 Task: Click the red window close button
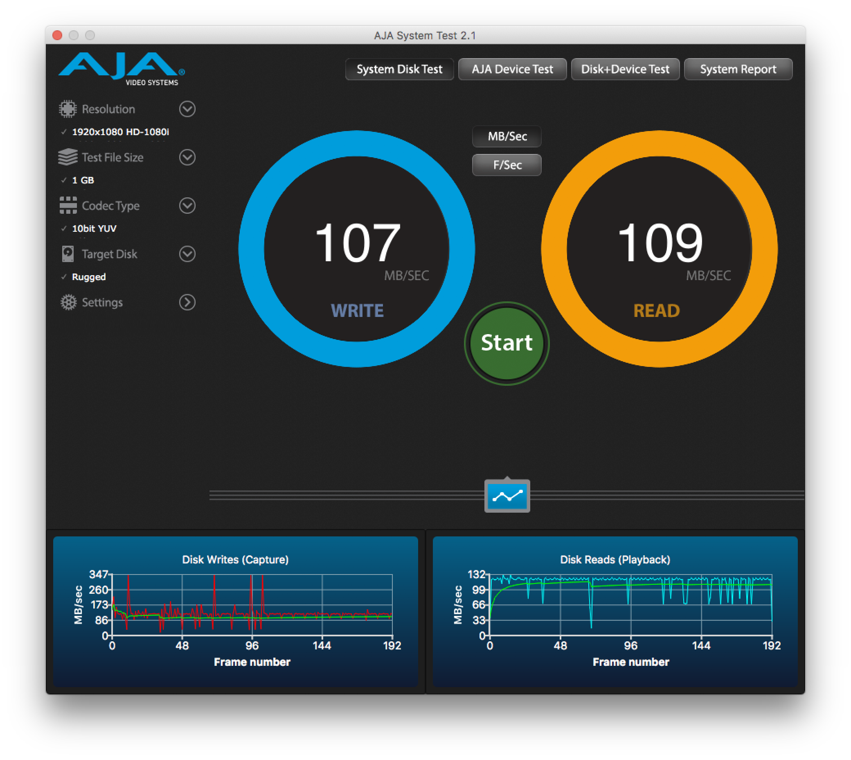[58, 36]
